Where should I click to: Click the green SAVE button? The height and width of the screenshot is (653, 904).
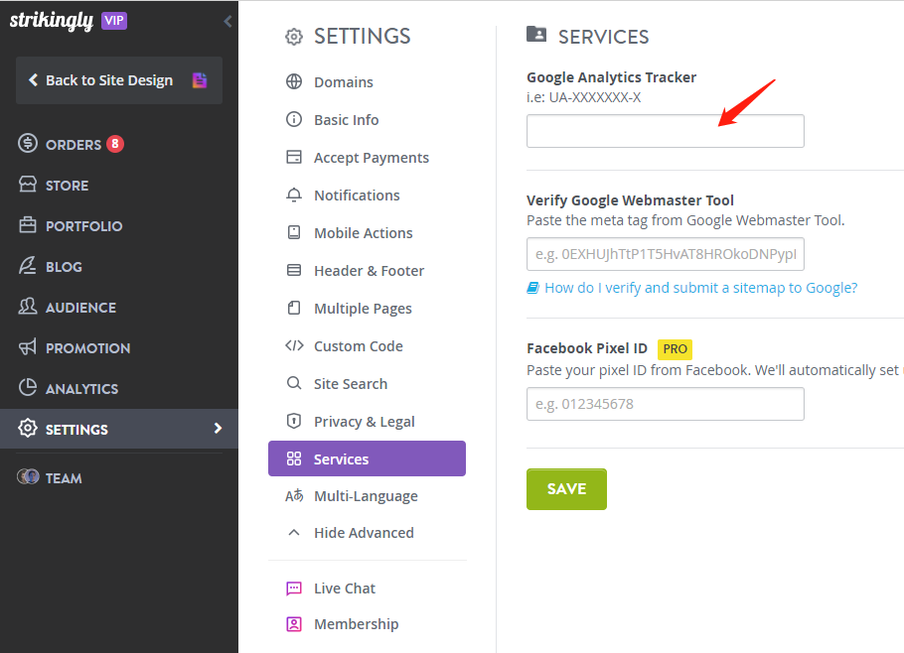click(x=566, y=489)
